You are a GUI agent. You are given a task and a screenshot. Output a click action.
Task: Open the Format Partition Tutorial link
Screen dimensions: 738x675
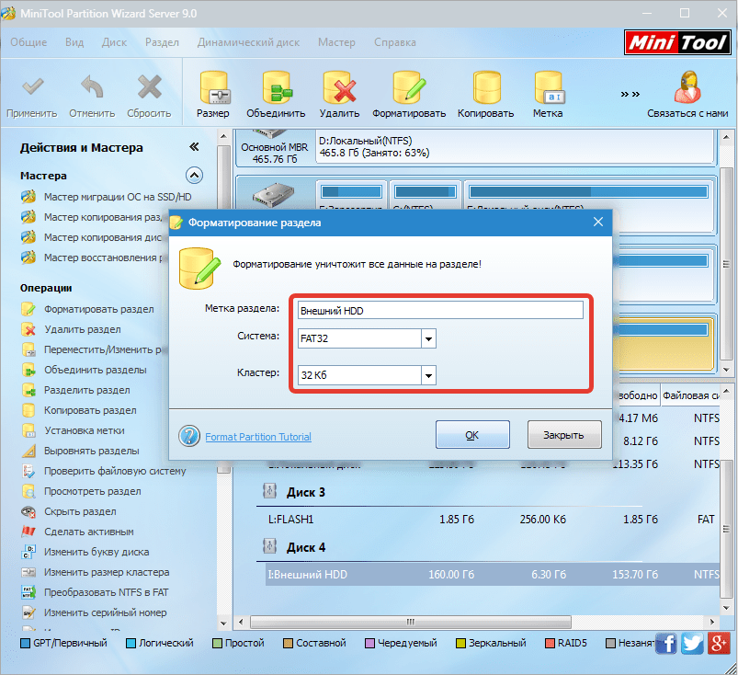coord(258,437)
